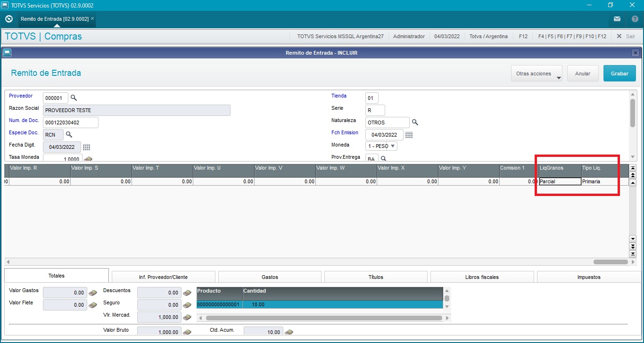
Task: Click the calculator icon beside Descuentos
Action: (x=187, y=293)
